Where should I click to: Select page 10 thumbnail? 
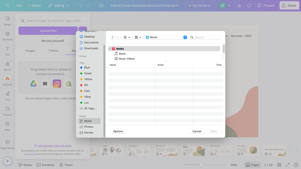(274, 149)
